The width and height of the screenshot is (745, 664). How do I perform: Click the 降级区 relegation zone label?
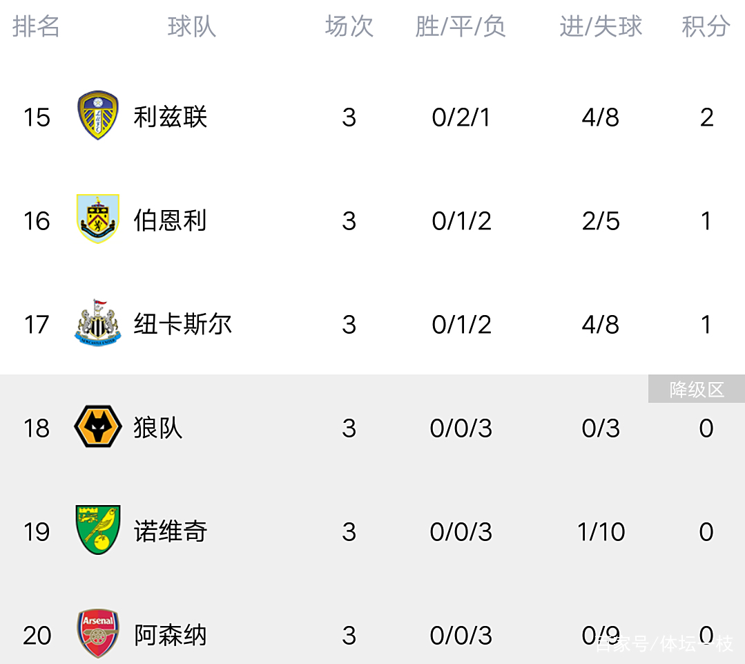[697, 390]
